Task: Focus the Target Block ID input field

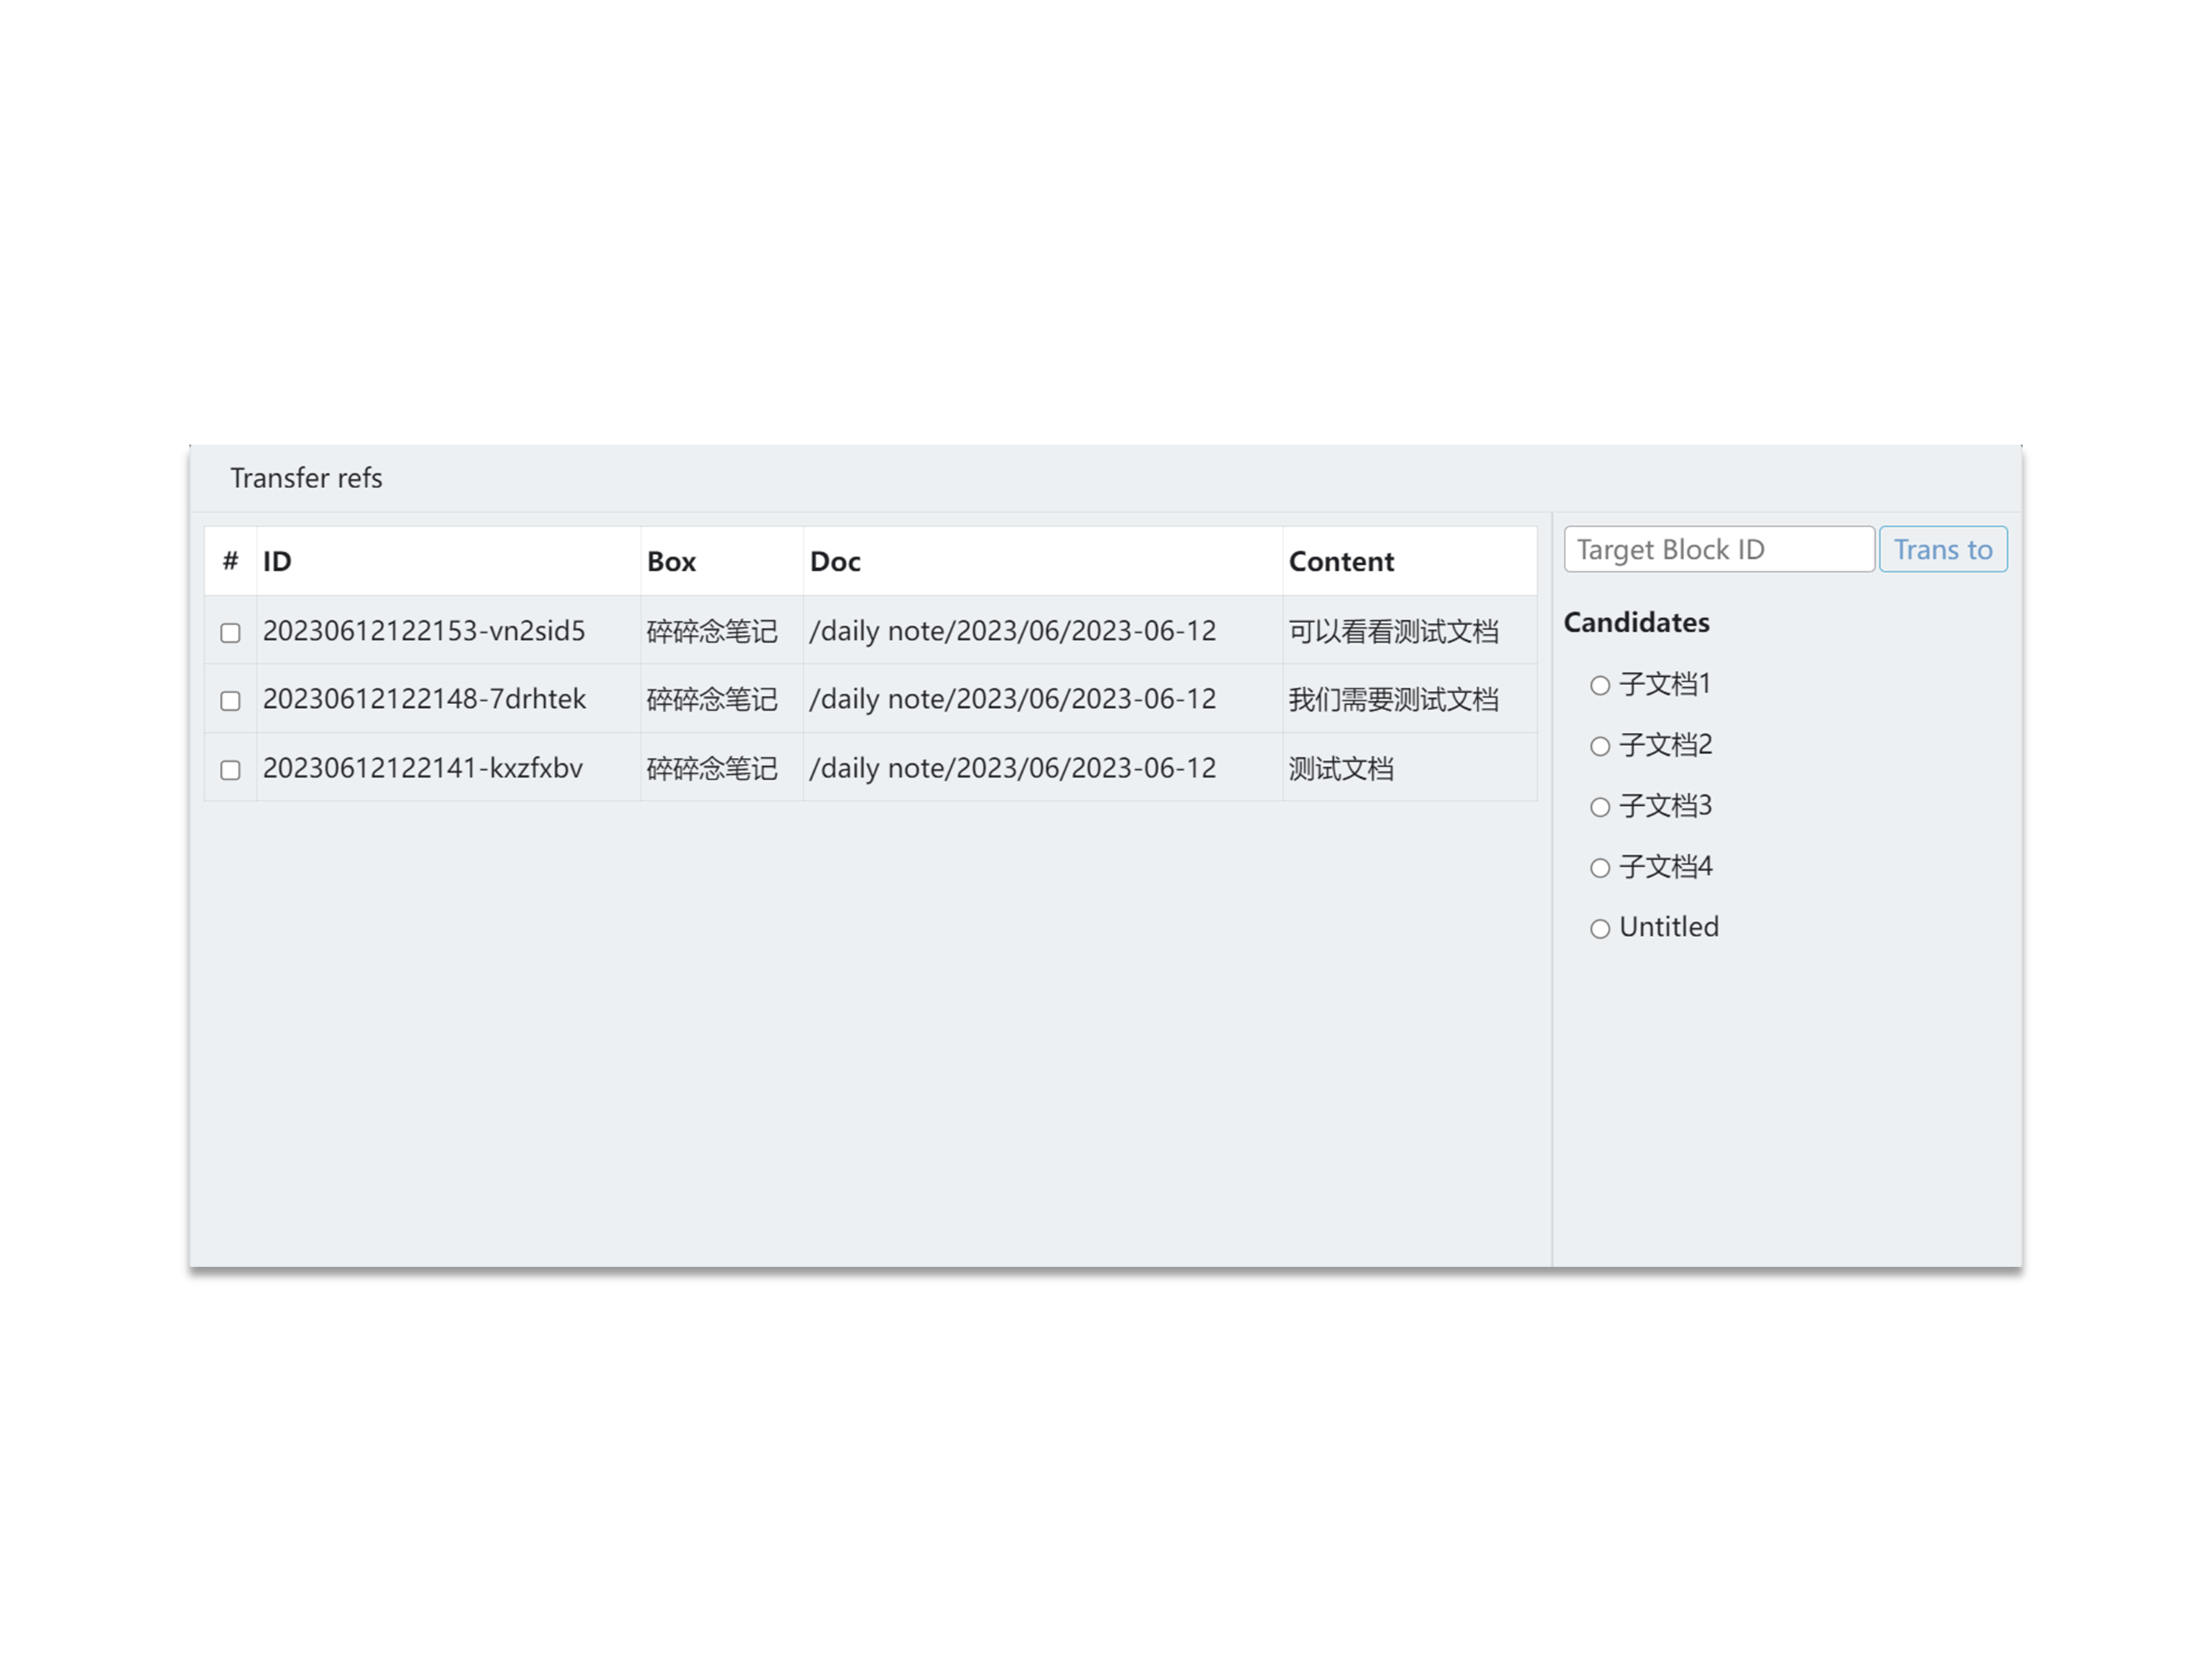Action: [x=1717, y=550]
